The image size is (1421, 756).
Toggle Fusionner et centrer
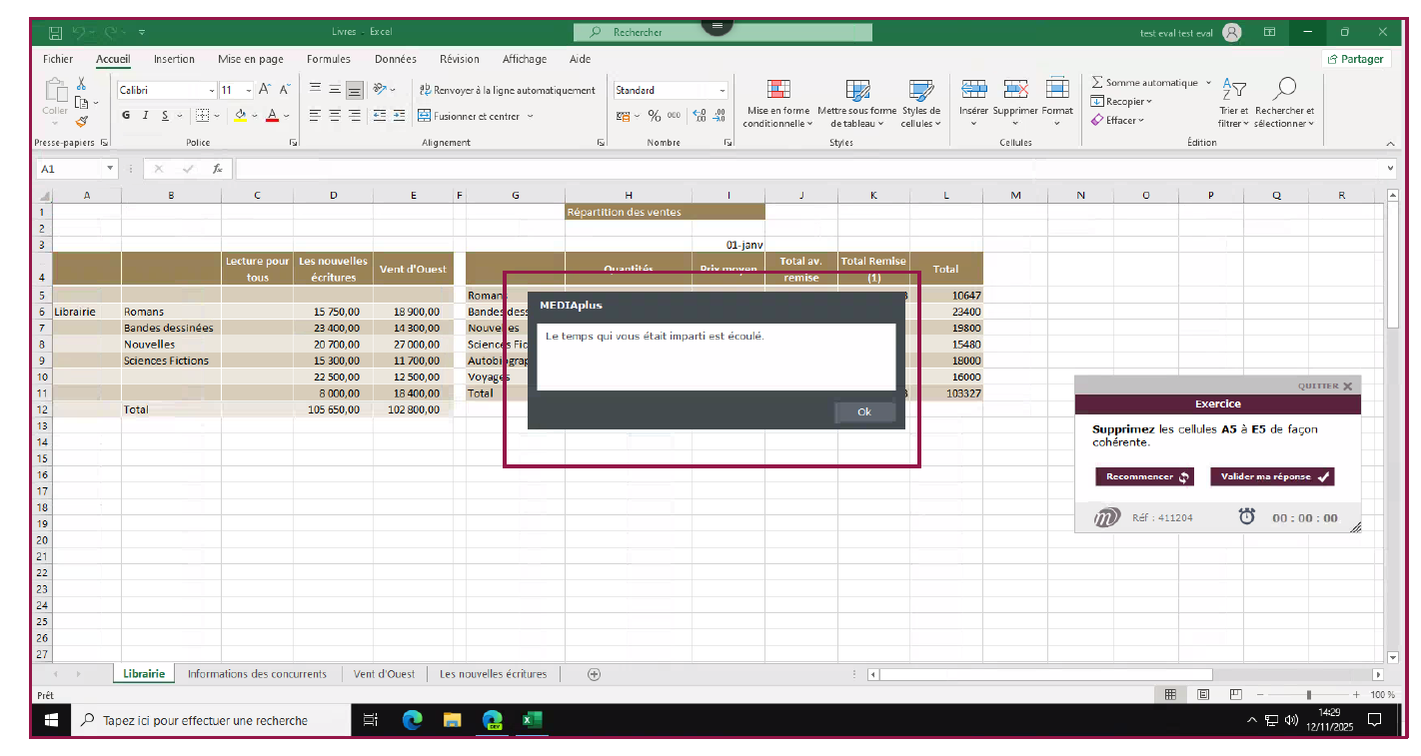click(469, 116)
